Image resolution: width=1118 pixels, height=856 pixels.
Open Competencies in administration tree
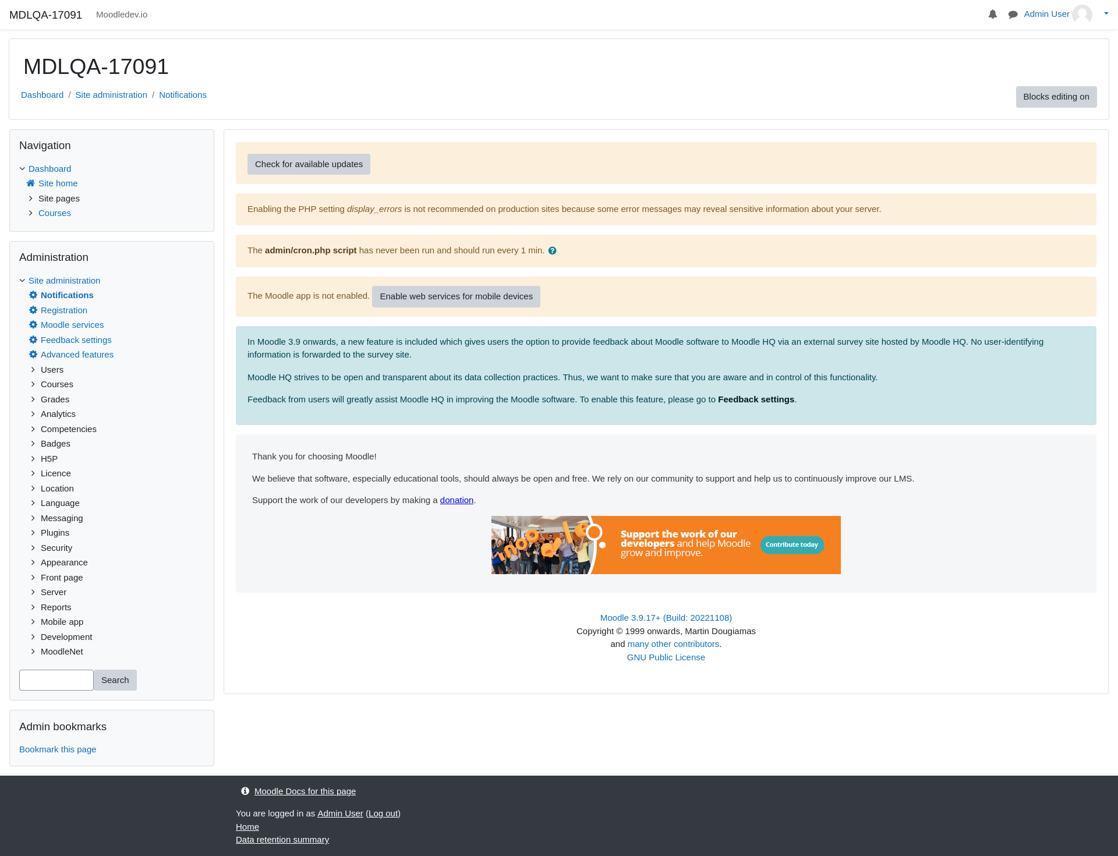(x=69, y=429)
